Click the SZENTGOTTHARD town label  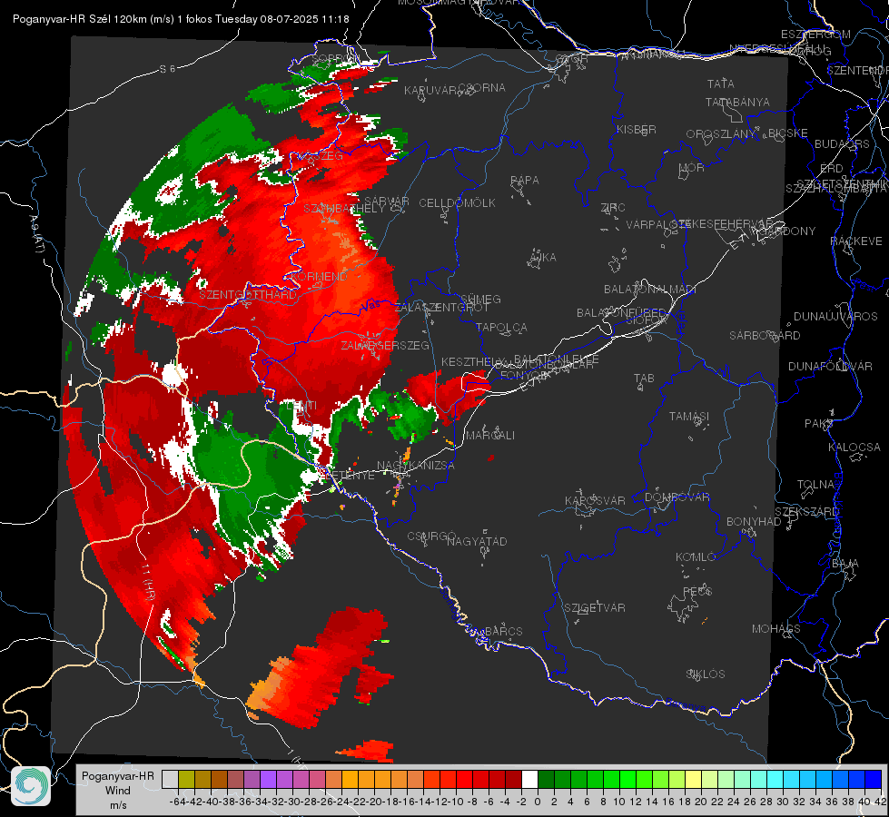pyautogui.click(x=248, y=295)
